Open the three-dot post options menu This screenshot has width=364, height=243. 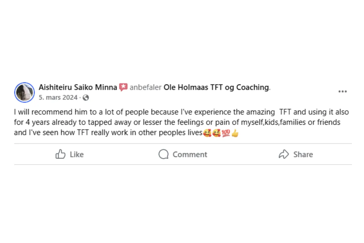pyautogui.click(x=342, y=92)
